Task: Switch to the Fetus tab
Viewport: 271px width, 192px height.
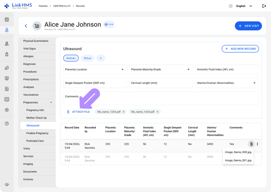Action: click(x=87, y=58)
